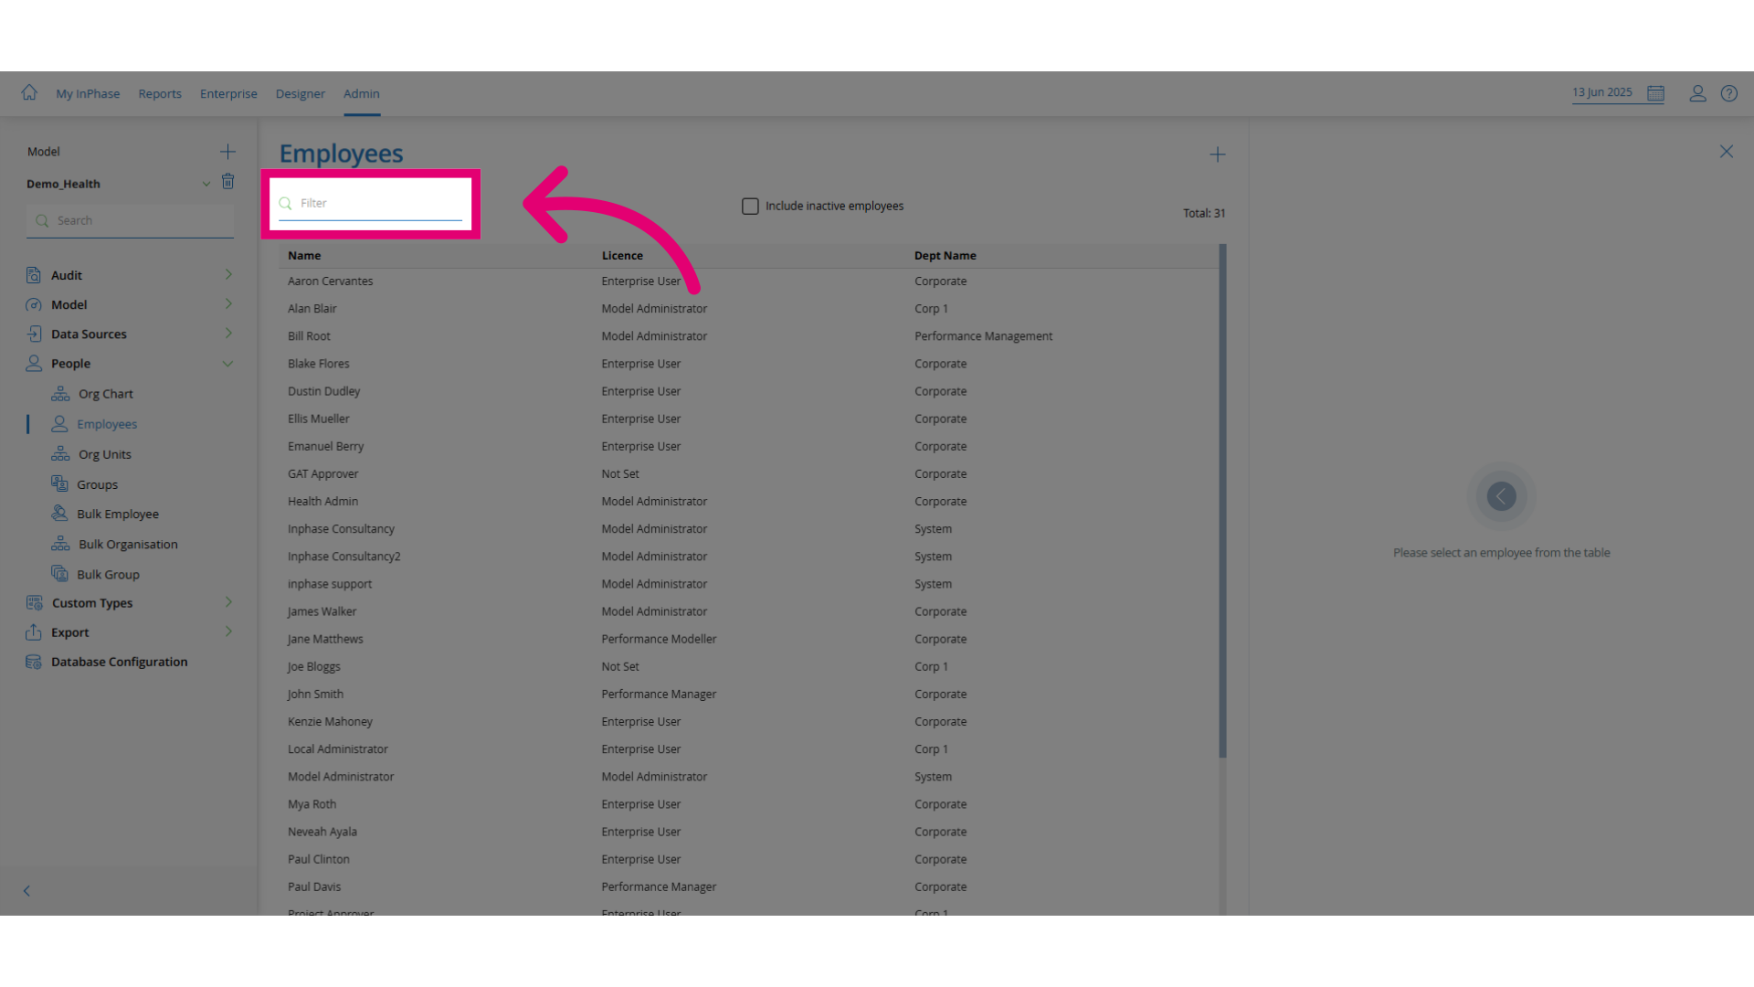Collapse the sidebar with bottom-left arrow
Image resolution: width=1754 pixels, height=987 pixels.
click(x=26, y=890)
